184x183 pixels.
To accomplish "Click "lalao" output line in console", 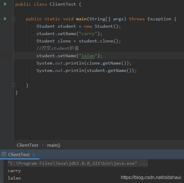I will 14,178.
